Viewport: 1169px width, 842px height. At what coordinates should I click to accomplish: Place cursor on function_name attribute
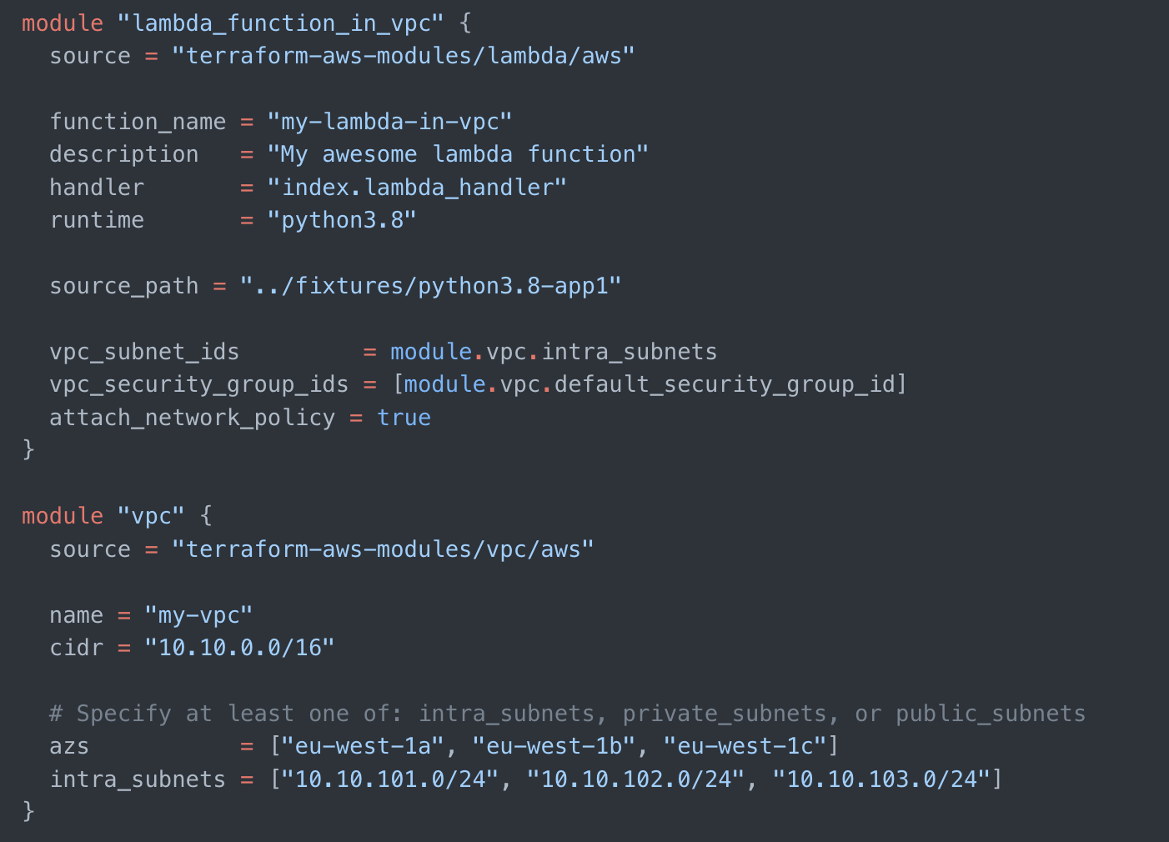tap(138, 122)
